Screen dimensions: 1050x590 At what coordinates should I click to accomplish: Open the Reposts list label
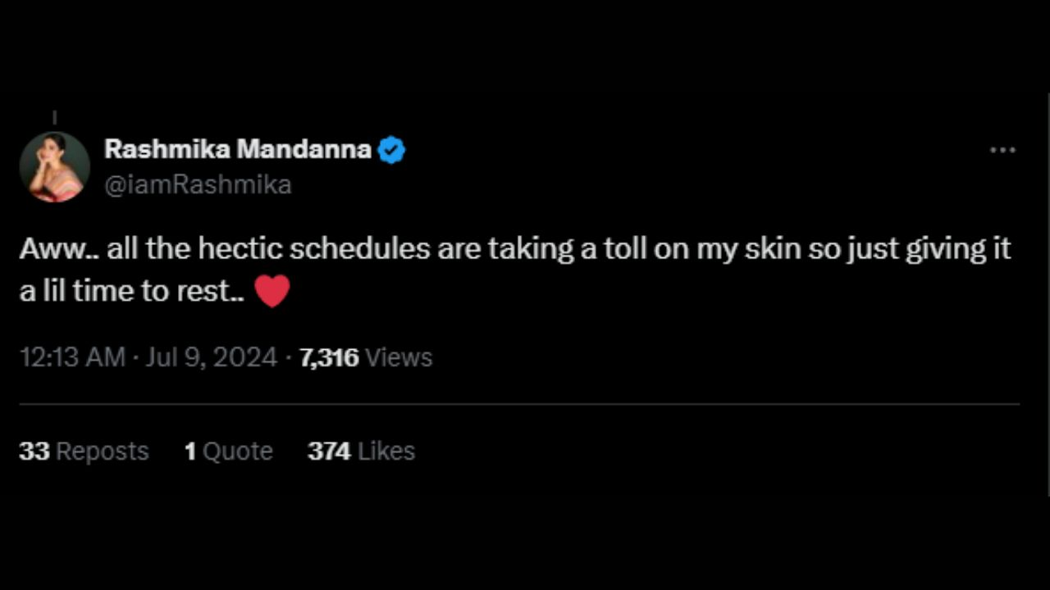[103, 451]
